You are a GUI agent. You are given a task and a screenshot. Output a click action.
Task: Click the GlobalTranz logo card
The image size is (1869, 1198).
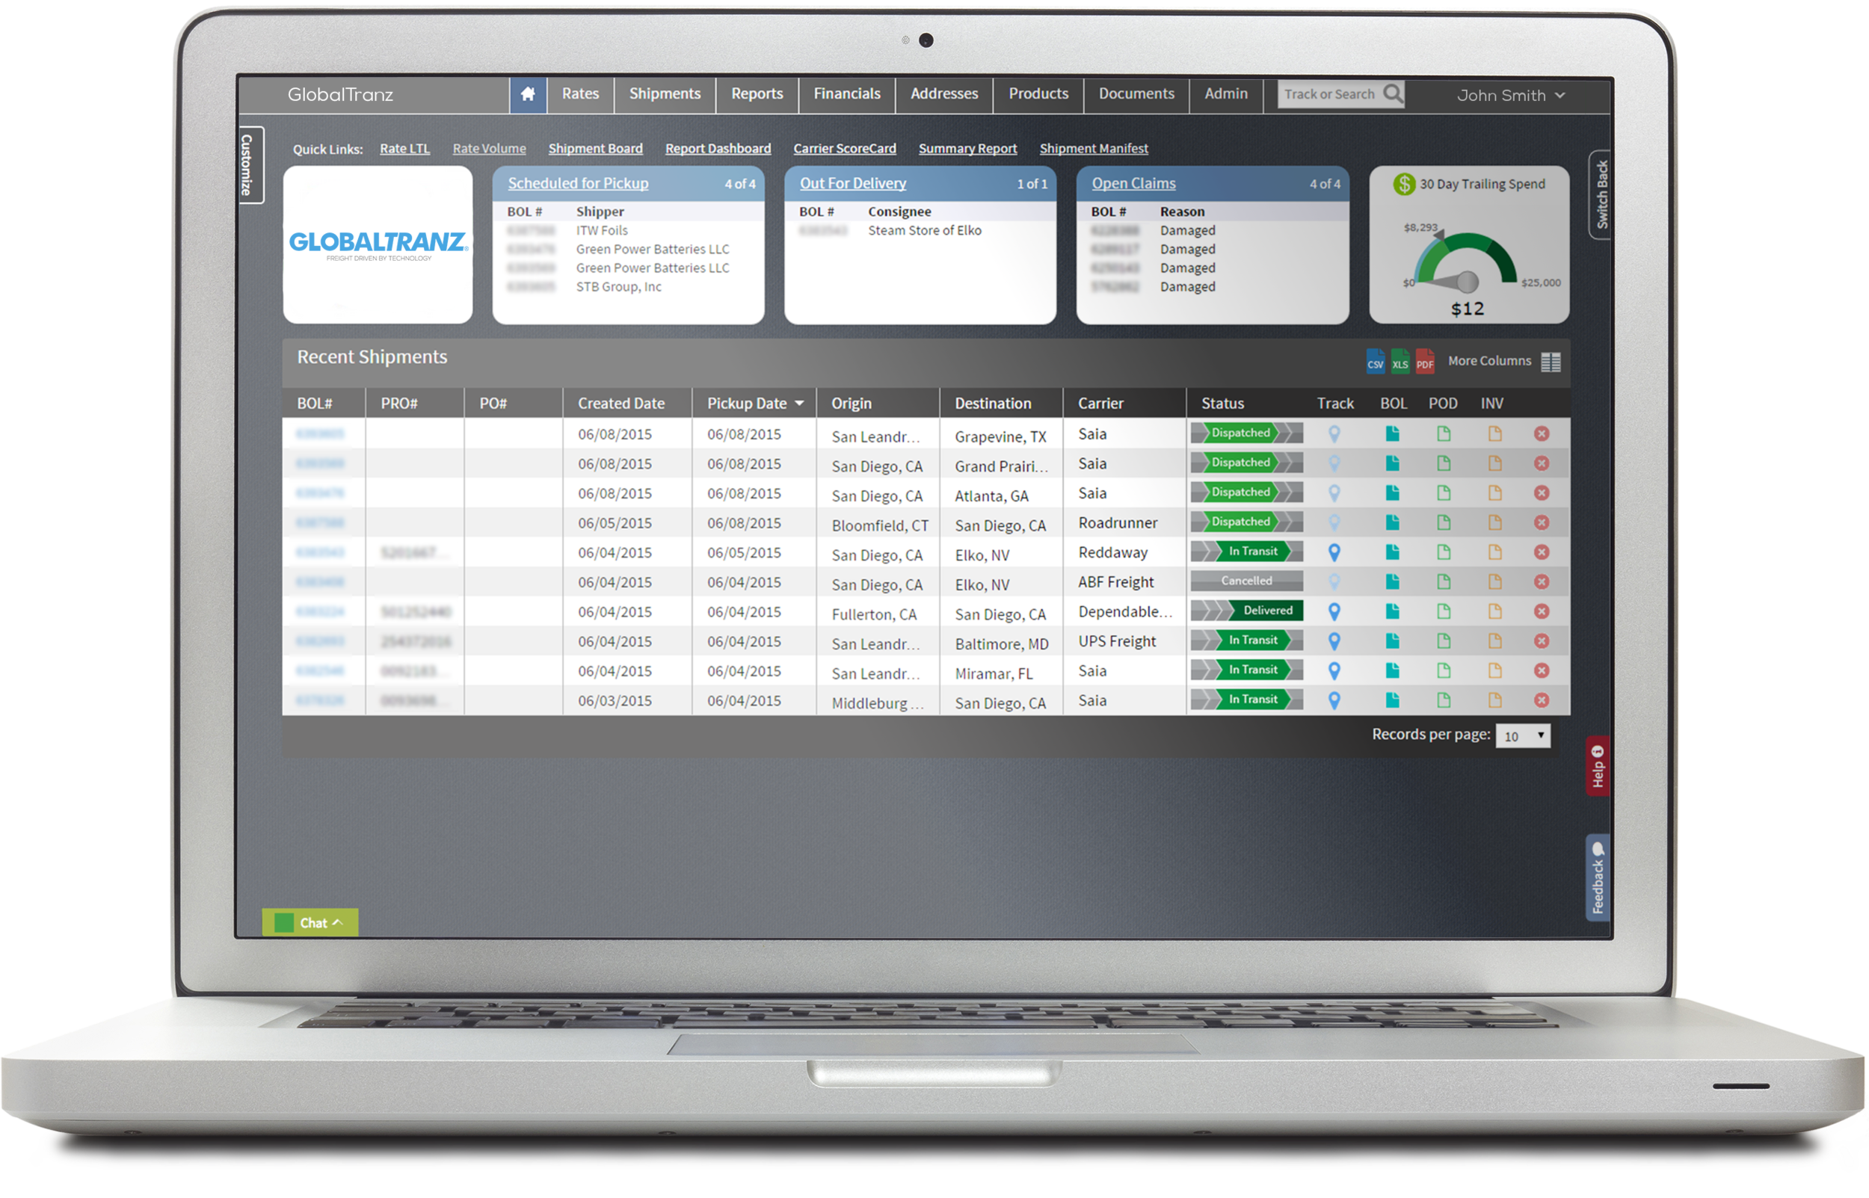click(x=378, y=245)
